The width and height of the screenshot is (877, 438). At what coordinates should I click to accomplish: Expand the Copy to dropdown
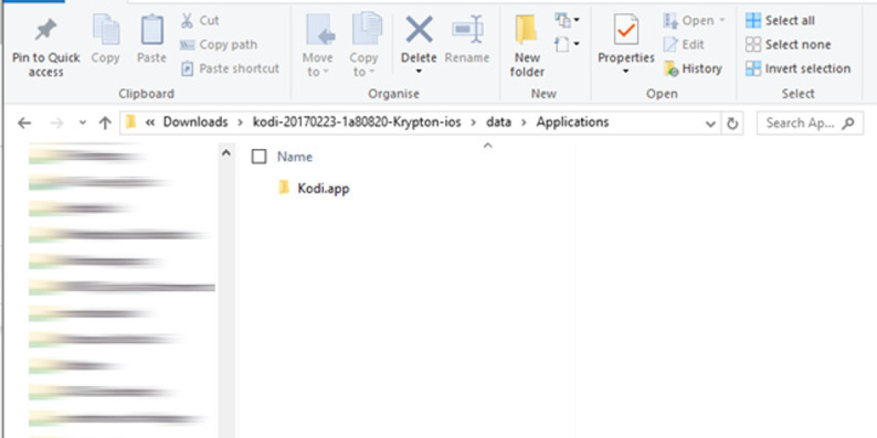(x=362, y=64)
